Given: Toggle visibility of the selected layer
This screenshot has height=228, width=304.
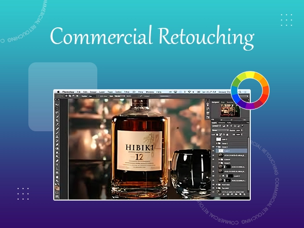Looking at the screenshot, I should click(x=213, y=151).
